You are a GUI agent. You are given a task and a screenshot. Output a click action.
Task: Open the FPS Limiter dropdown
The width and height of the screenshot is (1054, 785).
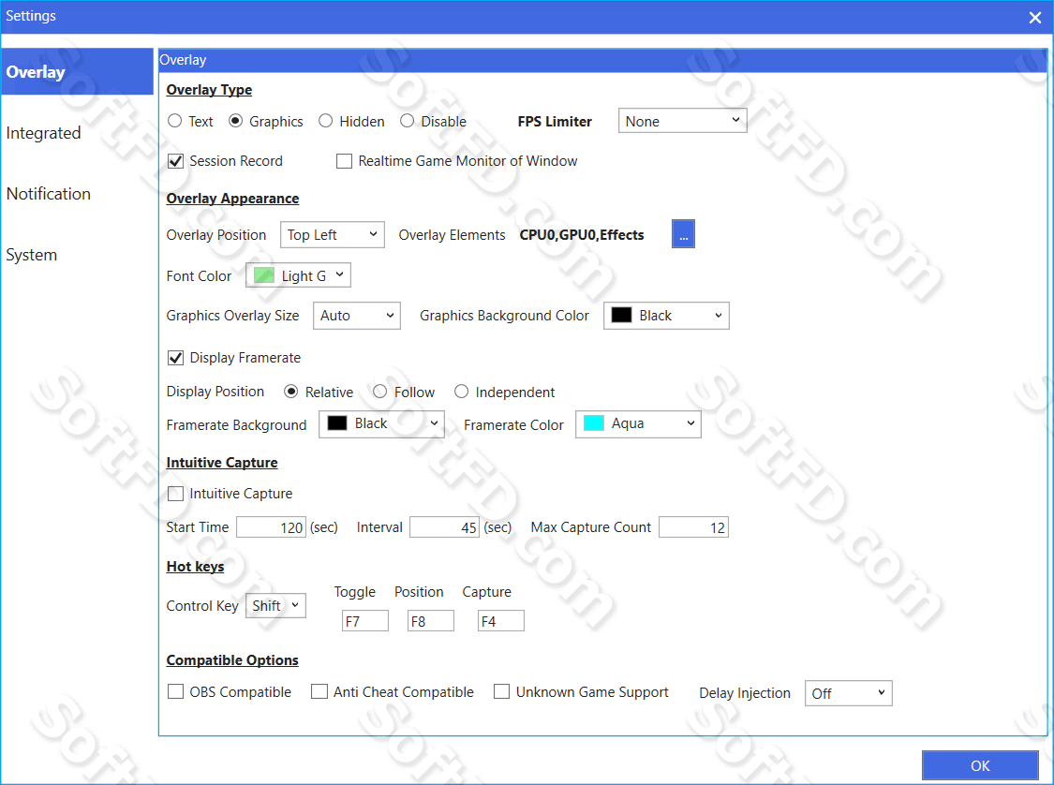[682, 121]
